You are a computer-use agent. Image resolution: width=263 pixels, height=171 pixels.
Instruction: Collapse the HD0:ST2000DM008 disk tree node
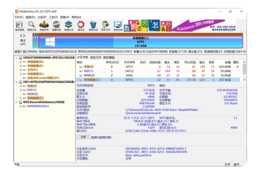(16, 57)
